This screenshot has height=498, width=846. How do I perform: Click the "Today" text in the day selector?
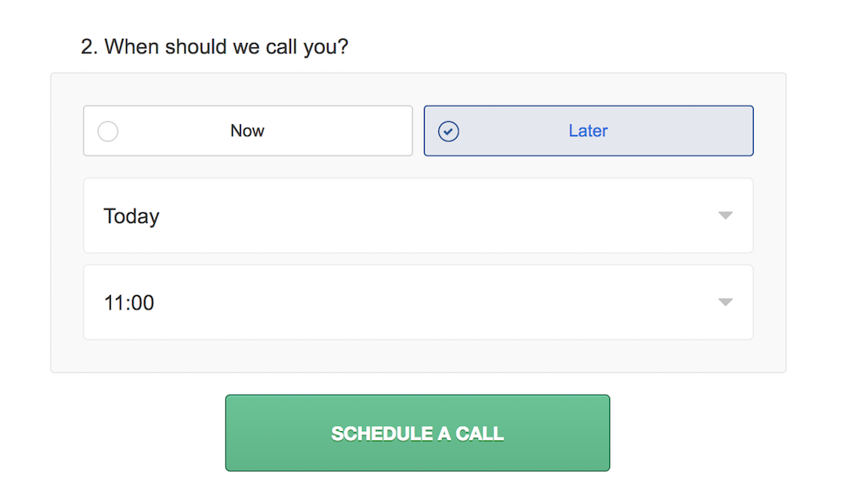pos(132,216)
